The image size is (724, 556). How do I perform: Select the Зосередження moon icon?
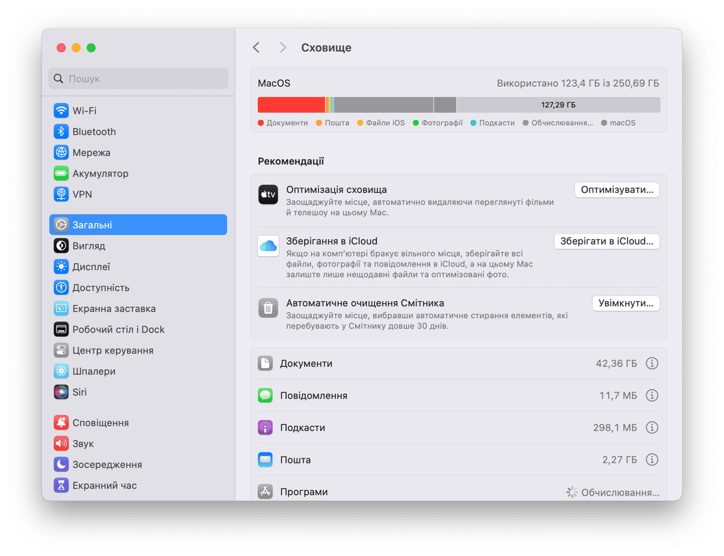[61, 464]
